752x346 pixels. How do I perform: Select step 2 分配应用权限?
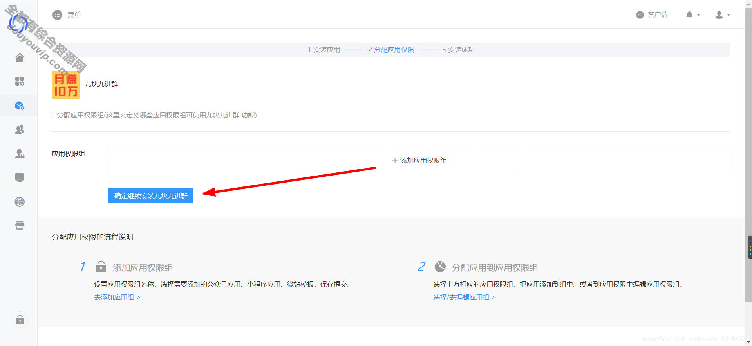click(391, 50)
